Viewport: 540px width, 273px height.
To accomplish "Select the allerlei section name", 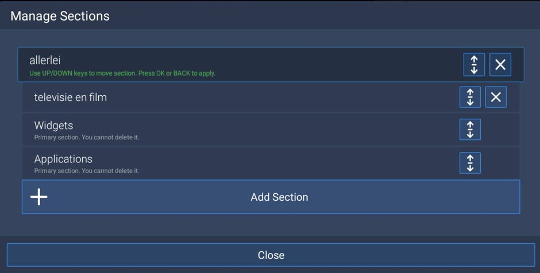I will coord(45,60).
